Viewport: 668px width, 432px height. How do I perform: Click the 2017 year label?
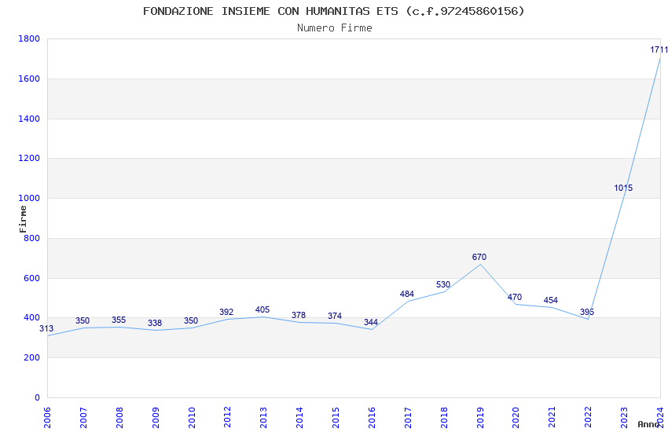(x=408, y=418)
